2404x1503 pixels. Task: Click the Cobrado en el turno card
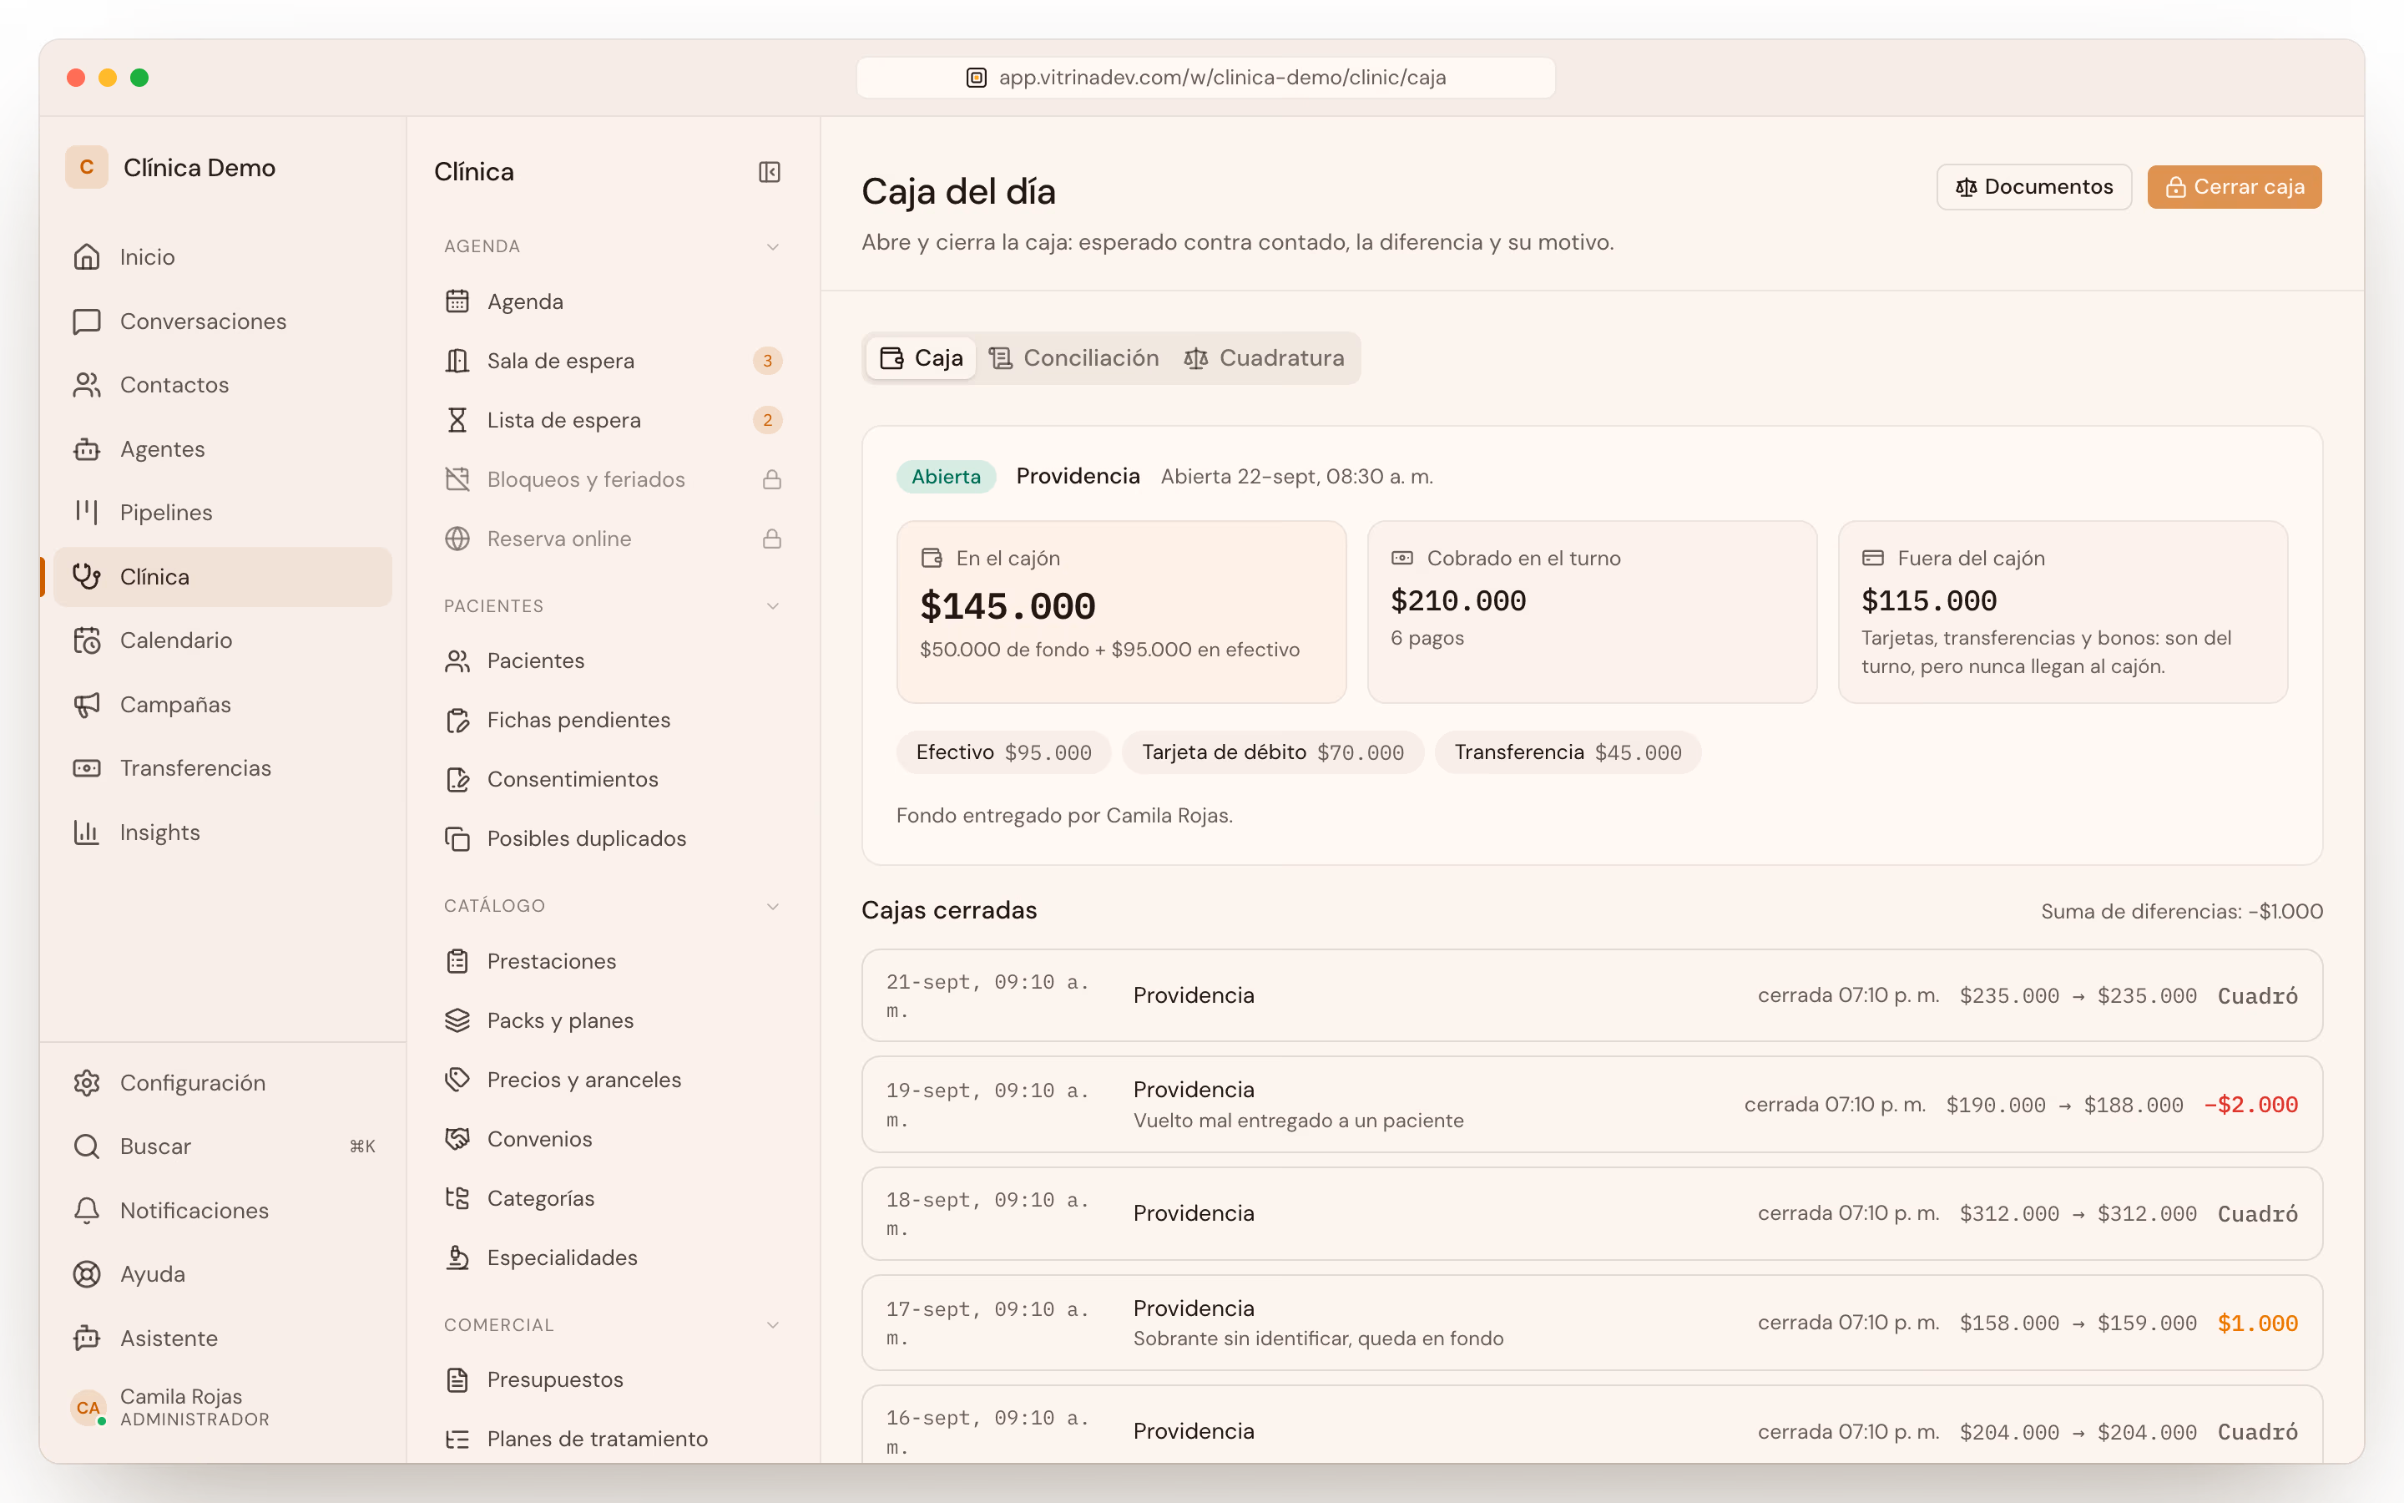click(1592, 612)
